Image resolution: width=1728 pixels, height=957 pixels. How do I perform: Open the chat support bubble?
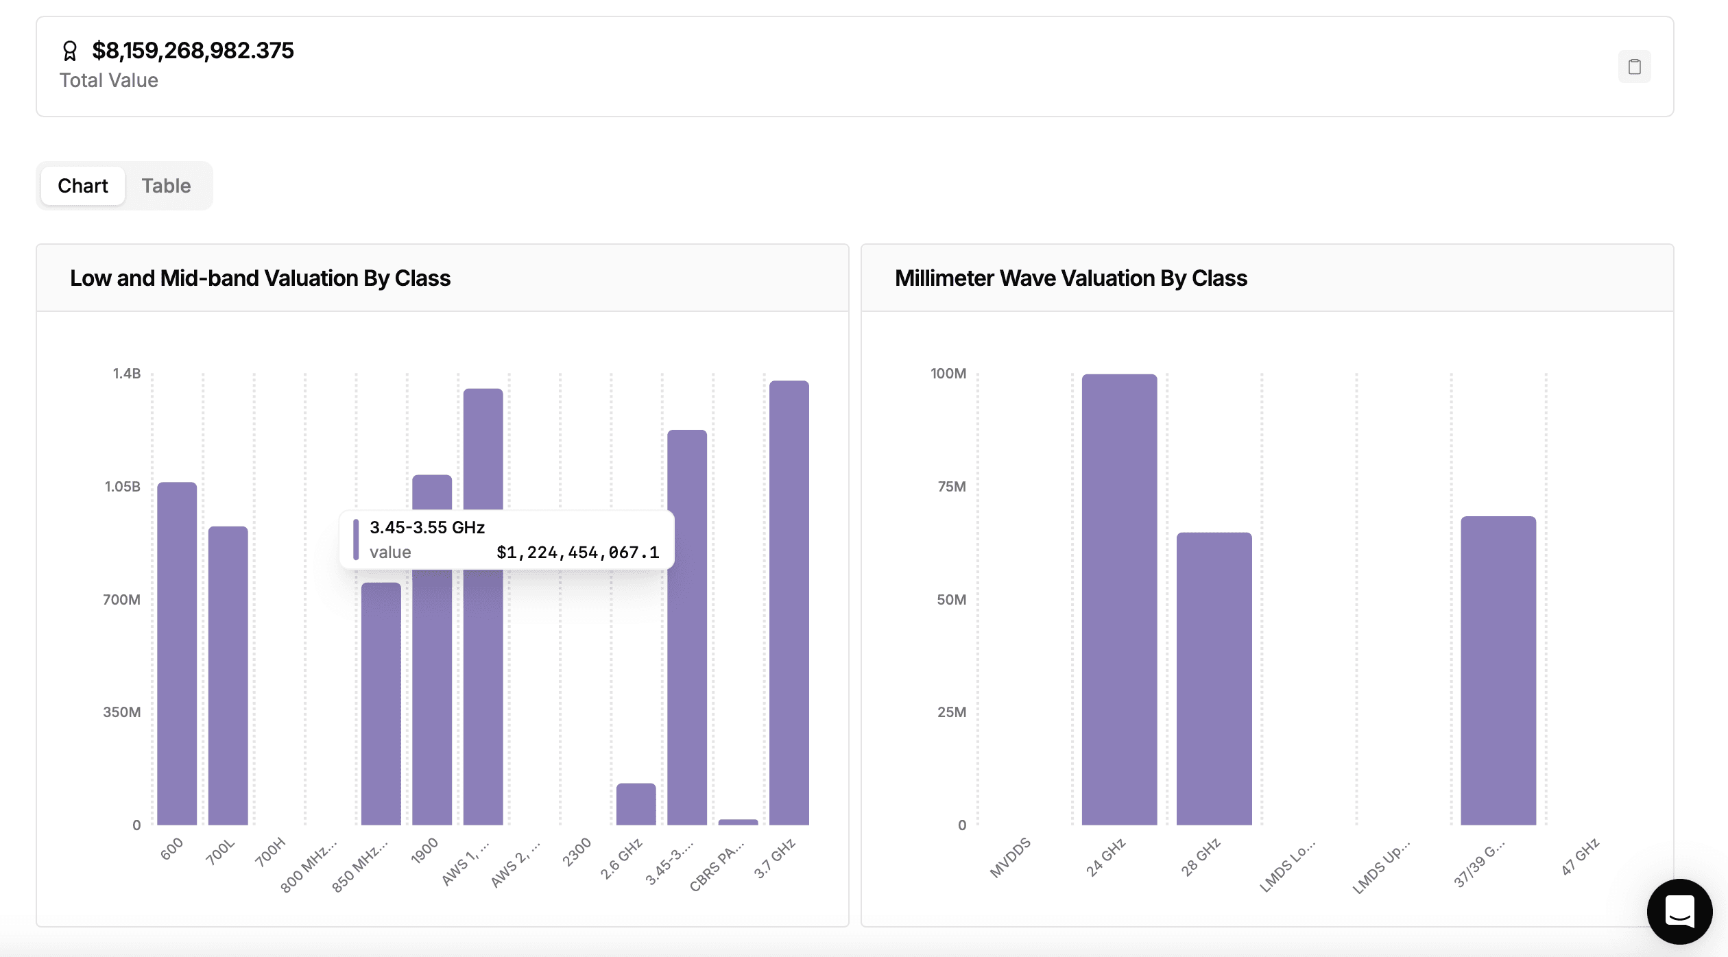click(1679, 911)
